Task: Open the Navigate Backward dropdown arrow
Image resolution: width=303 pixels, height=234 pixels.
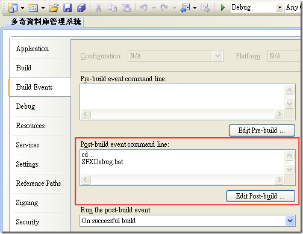Action: tap(195, 8)
